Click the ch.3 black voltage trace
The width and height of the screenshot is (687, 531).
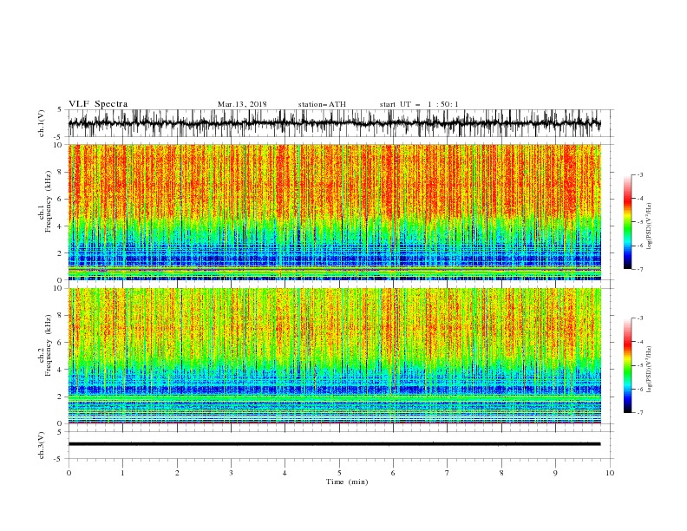335,444
